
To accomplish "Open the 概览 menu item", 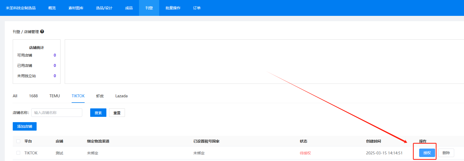I will 52,8.
